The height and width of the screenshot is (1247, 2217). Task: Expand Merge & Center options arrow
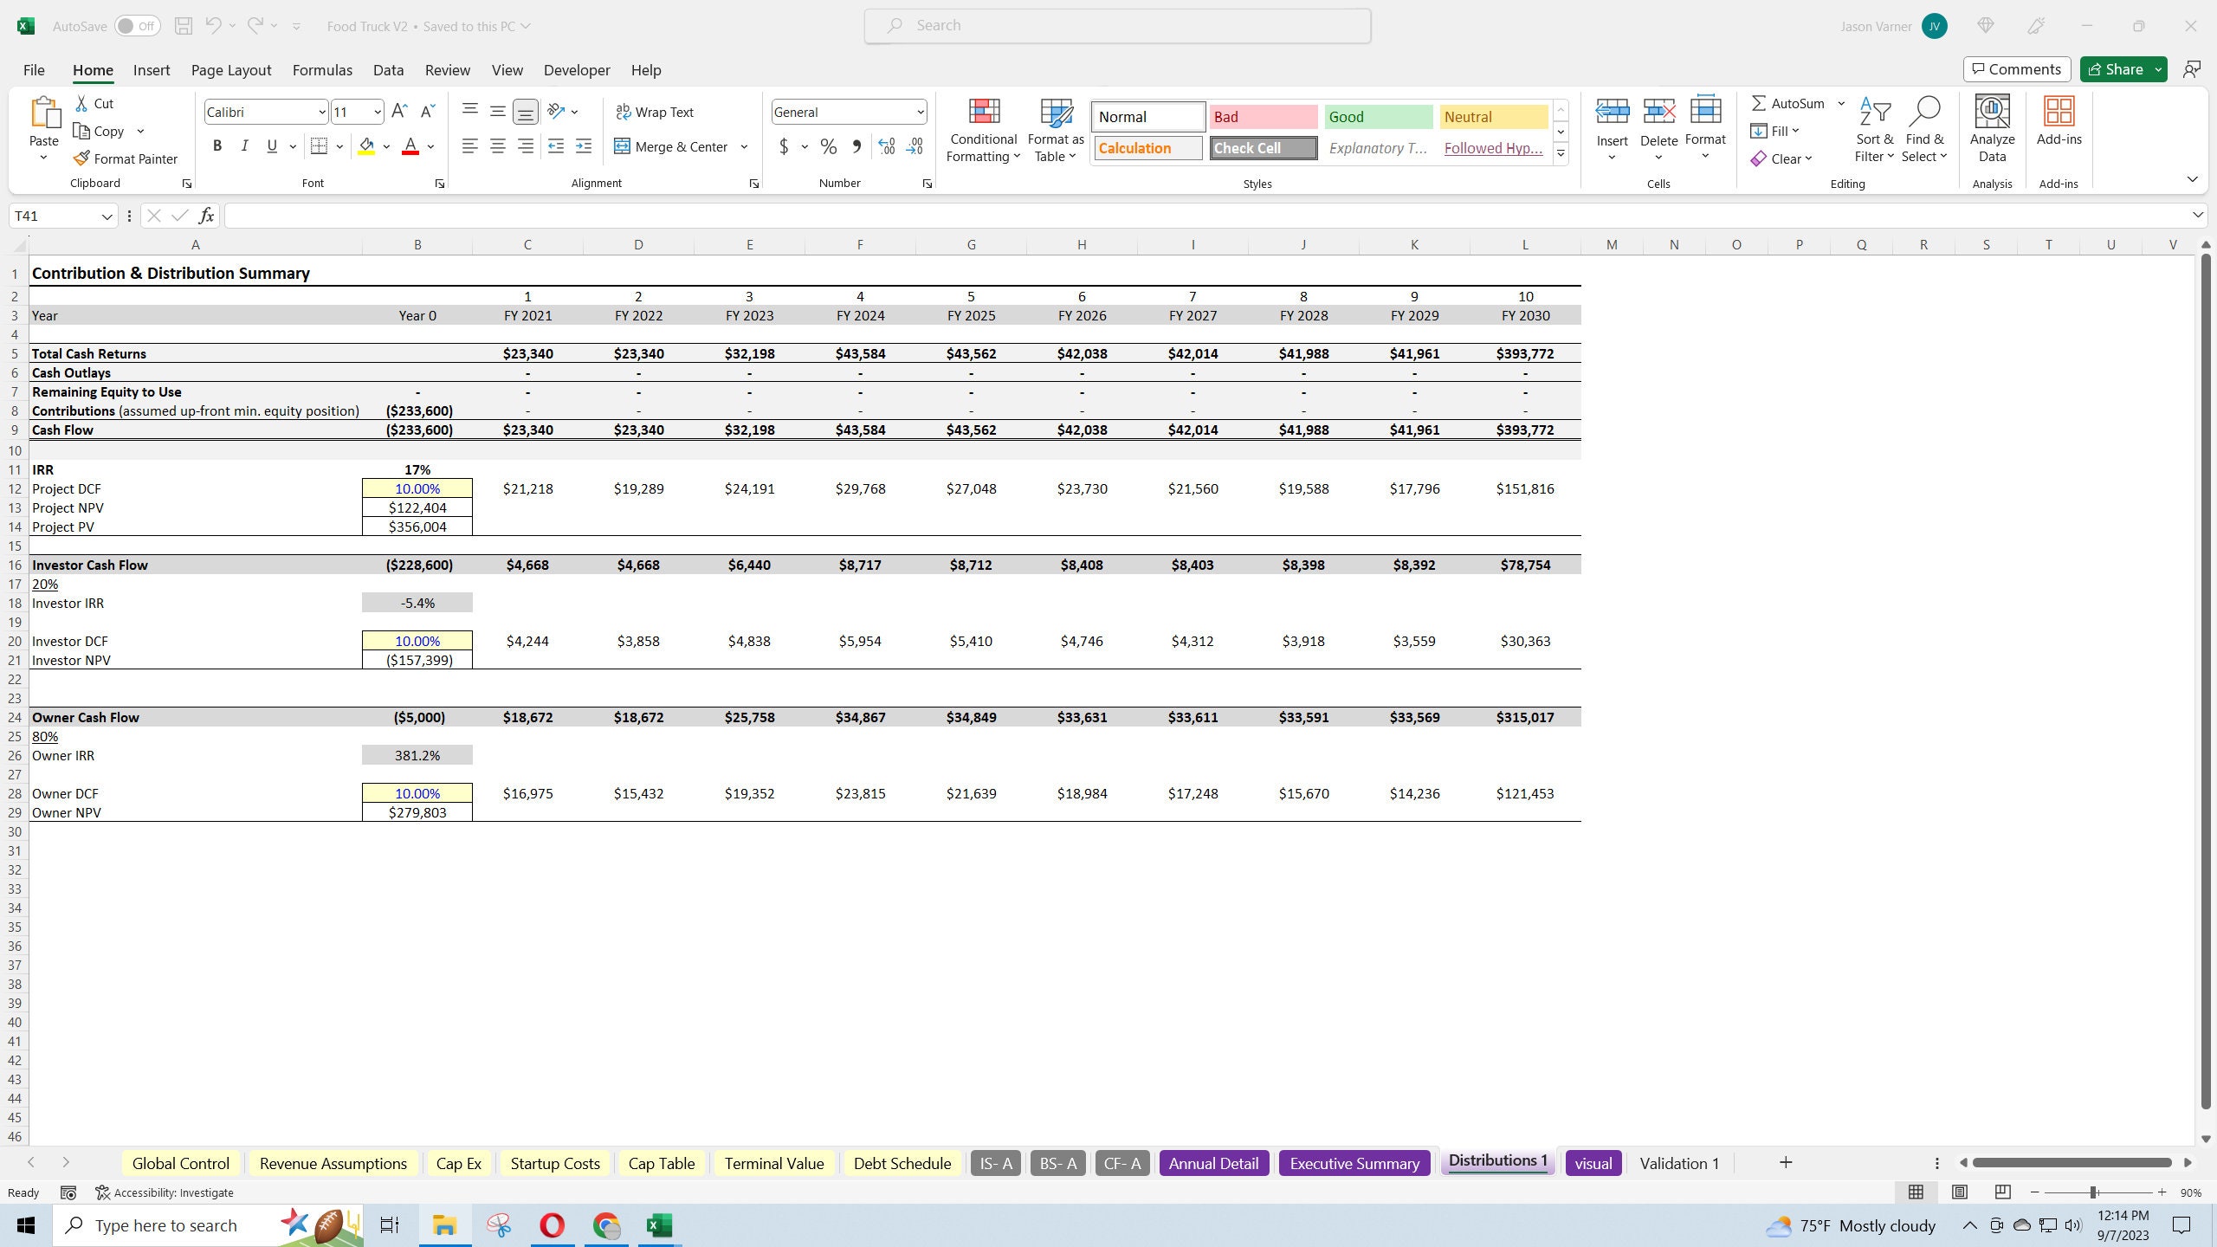click(x=744, y=146)
